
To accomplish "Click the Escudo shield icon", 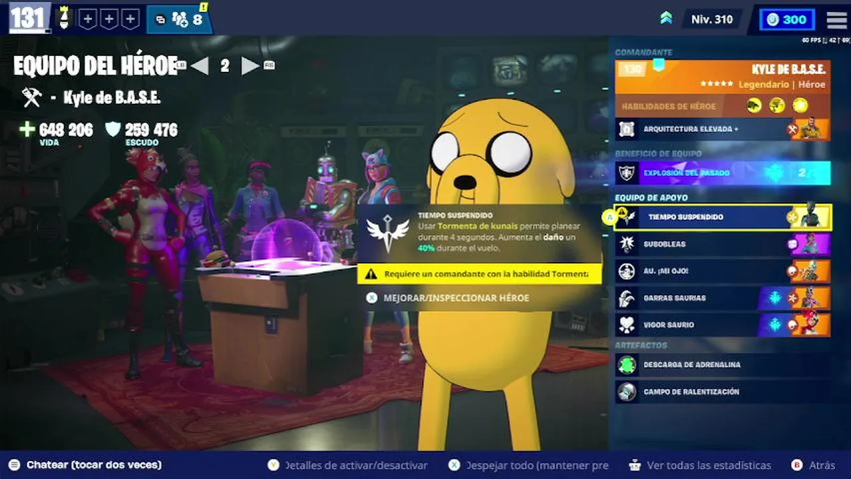I will pos(113,129).
